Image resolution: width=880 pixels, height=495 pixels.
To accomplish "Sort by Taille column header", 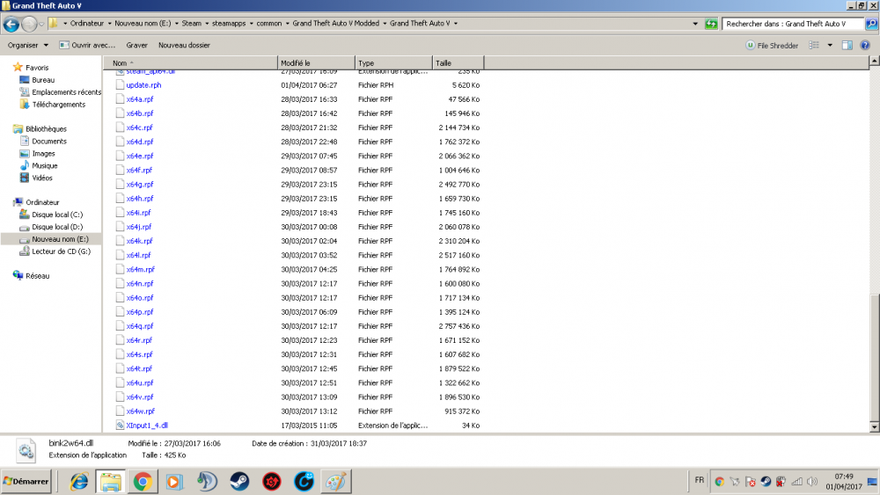I will [458, 63].
